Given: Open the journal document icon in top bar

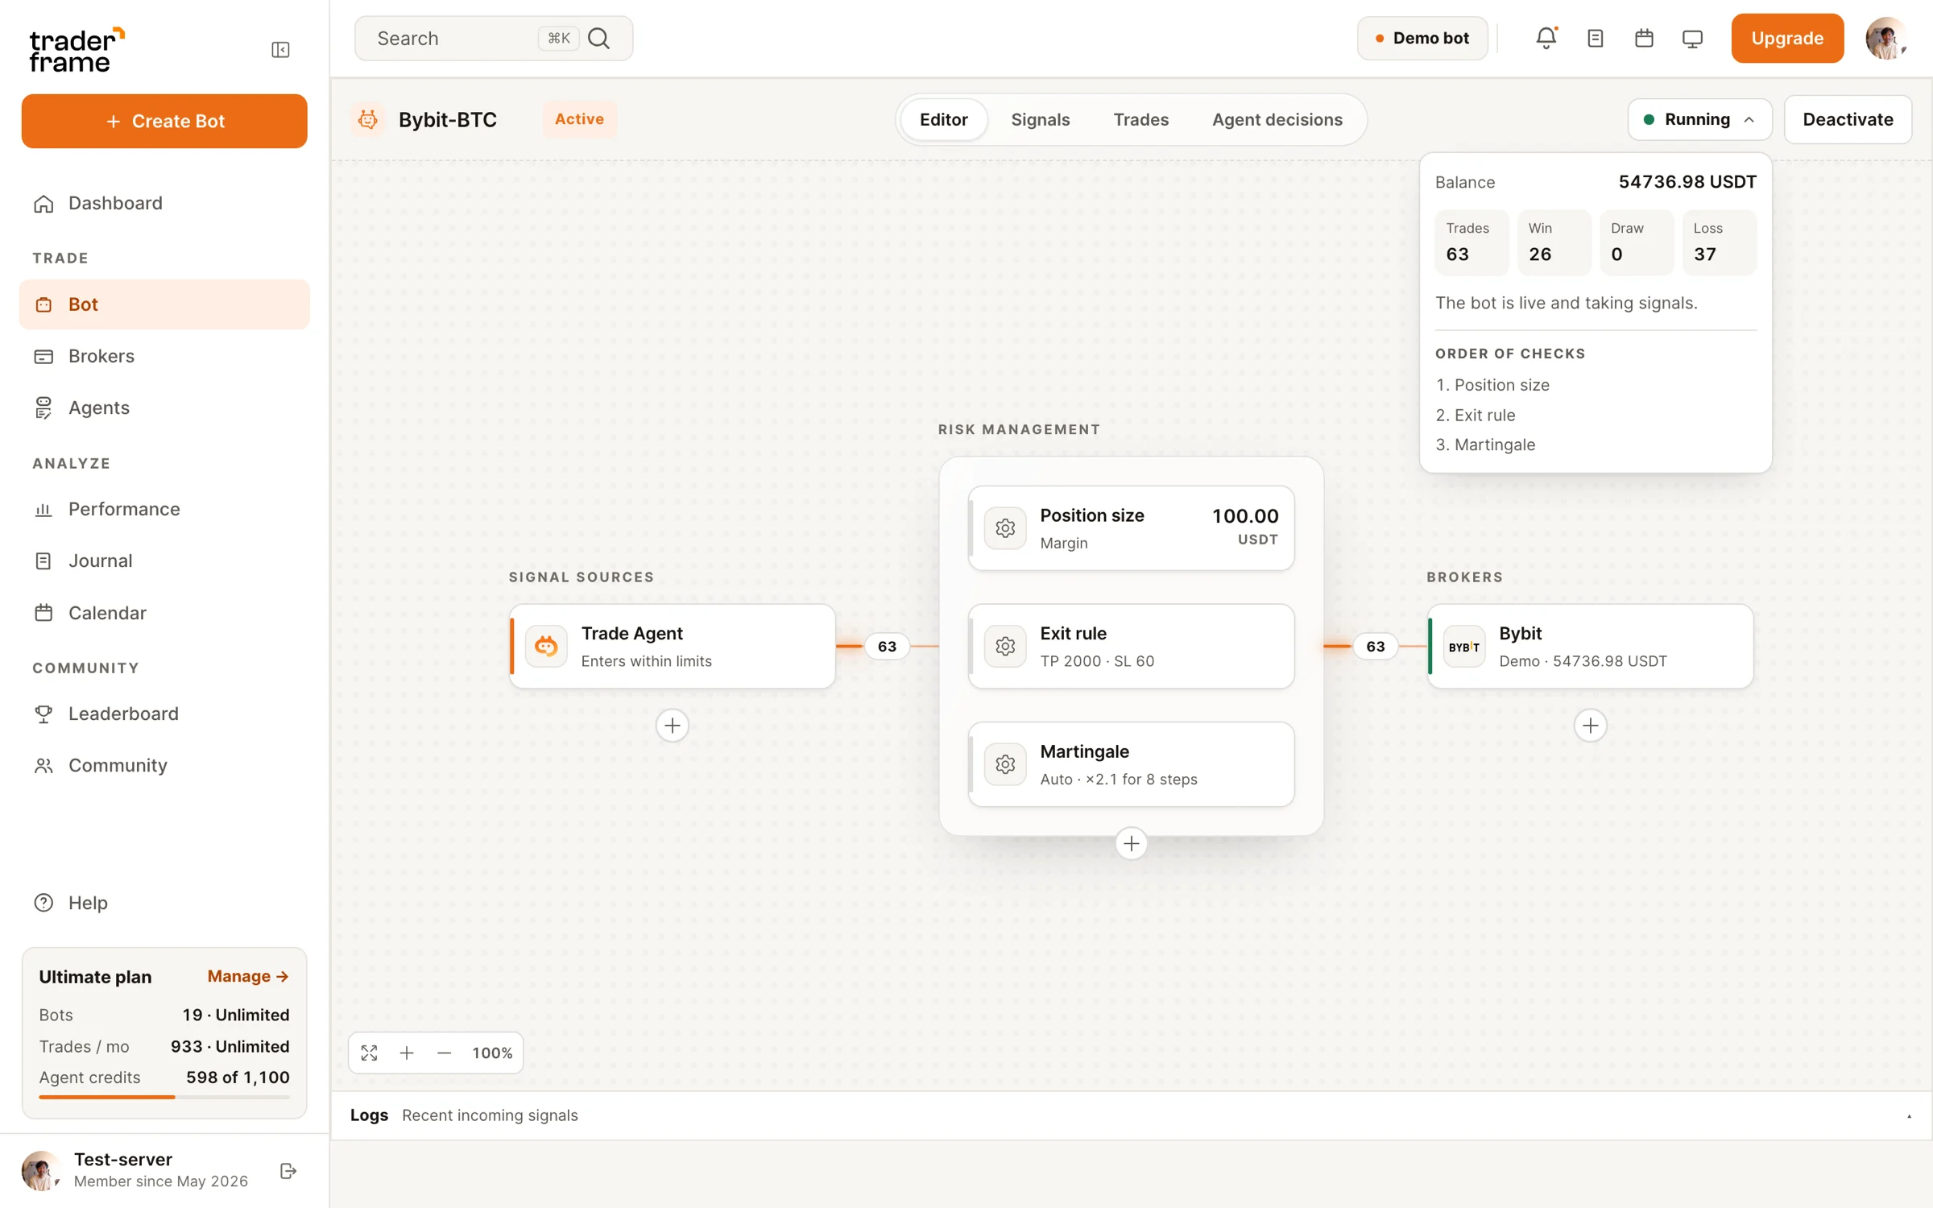Looking at the screenshot, I should [x=1595, y=38].
